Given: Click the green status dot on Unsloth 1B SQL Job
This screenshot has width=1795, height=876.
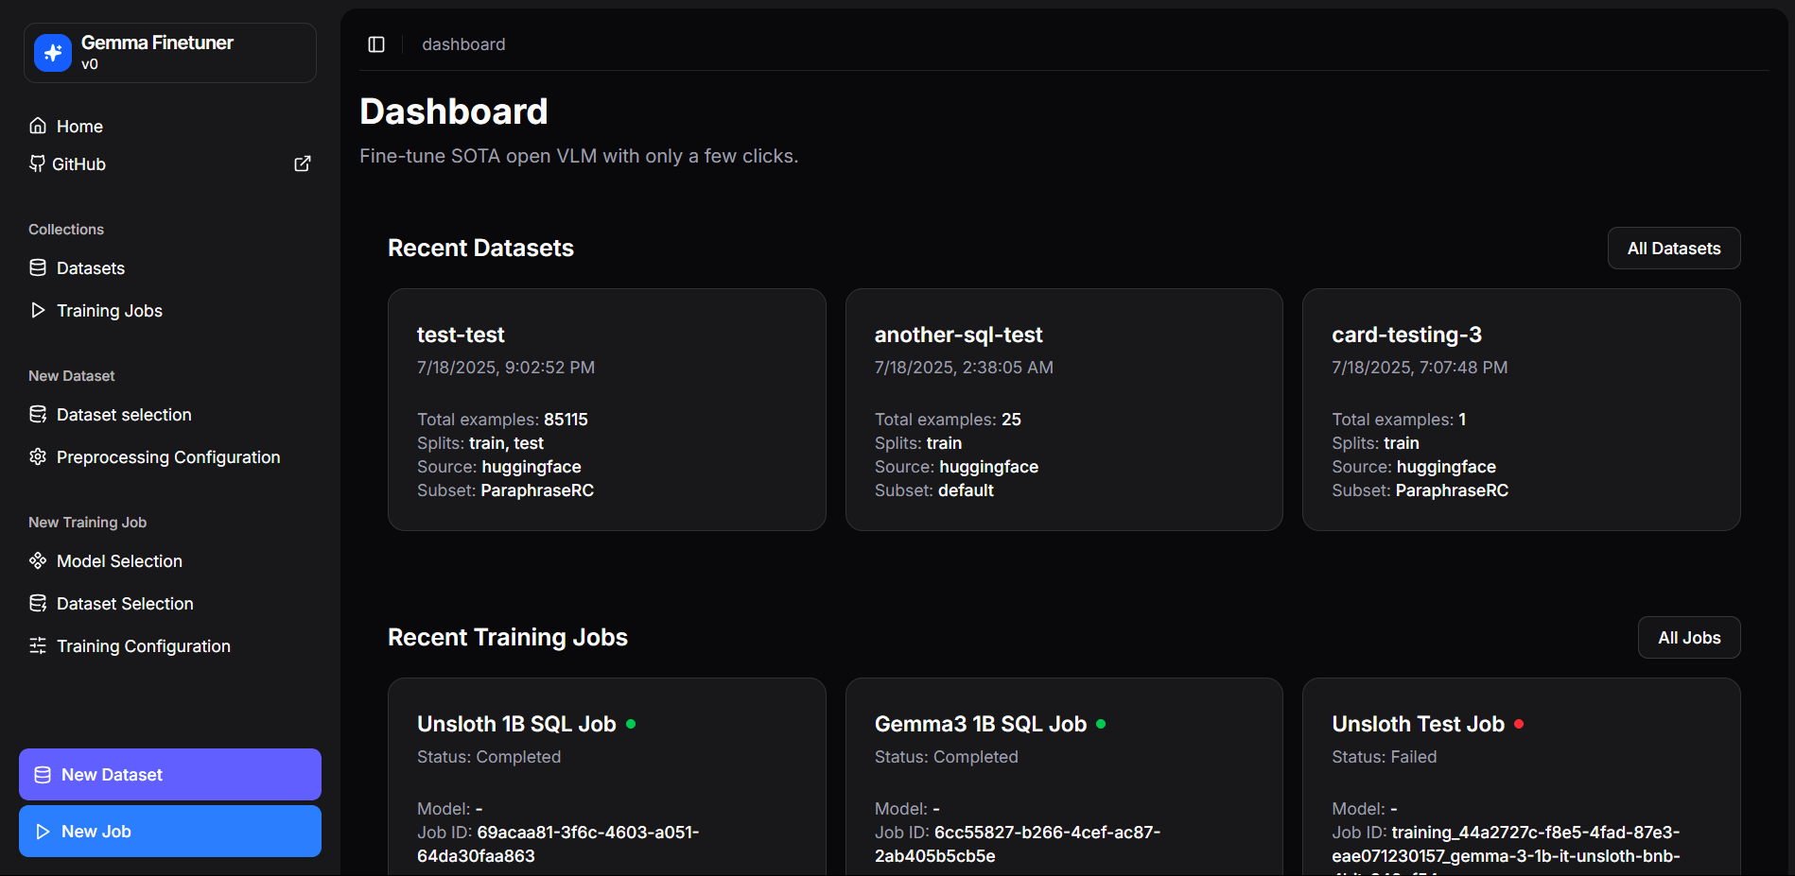Looking at the screenshot, I should [632, 723].
